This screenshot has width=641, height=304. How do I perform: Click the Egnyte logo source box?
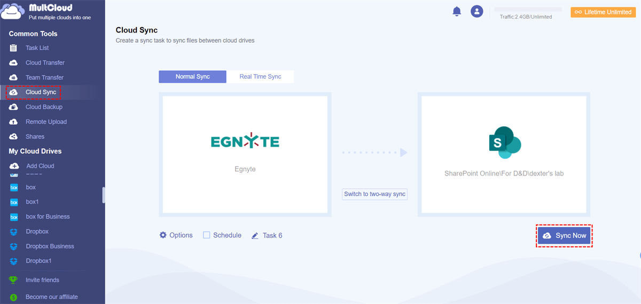click(x=245, y=155)
